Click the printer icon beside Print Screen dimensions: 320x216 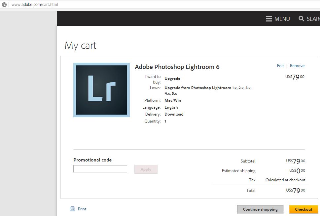(x=72, y=209)
